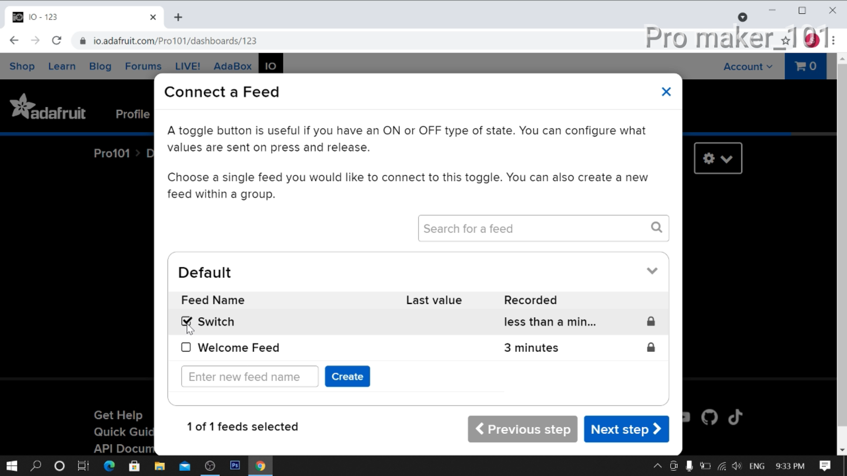Open the Learn section in the navigation
This screenshot has width=847, height=476.
62,66
